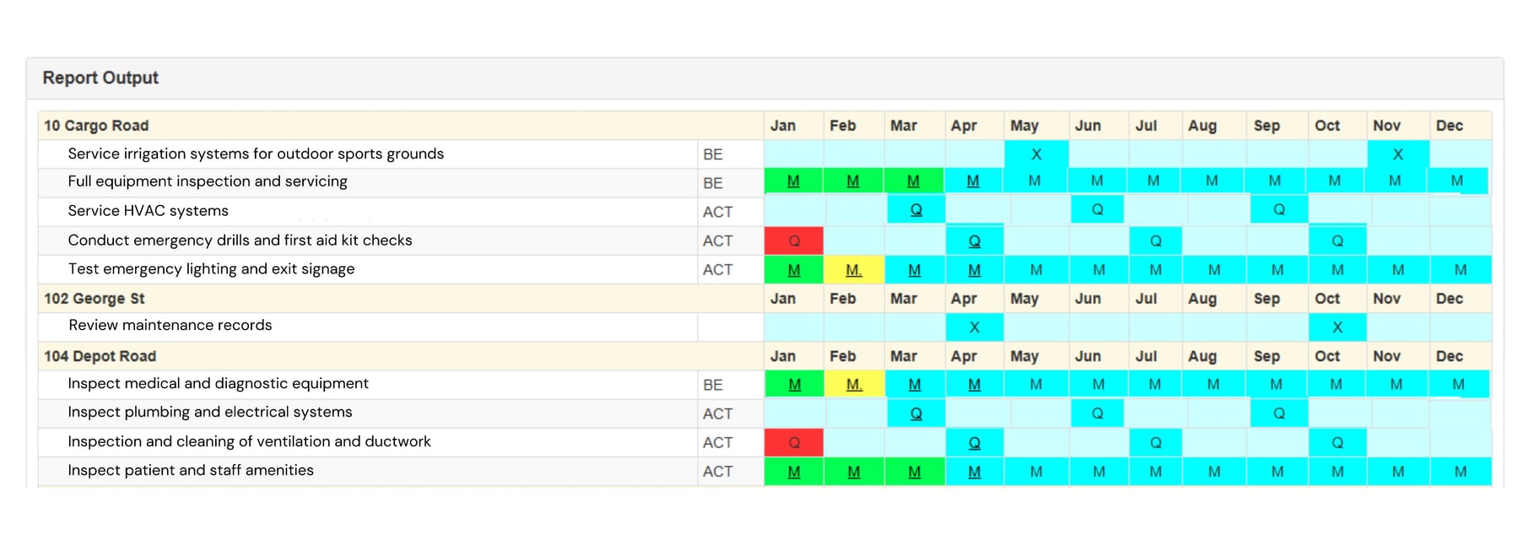
Task: Click Conduct emergency drills and first aid row
Action: tap(240, 240)
